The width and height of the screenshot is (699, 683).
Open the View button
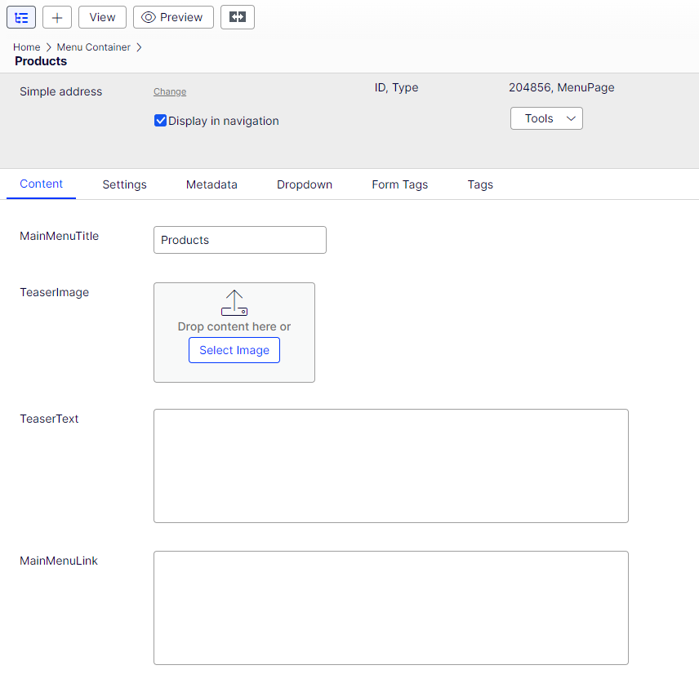[x=102, y=17]
